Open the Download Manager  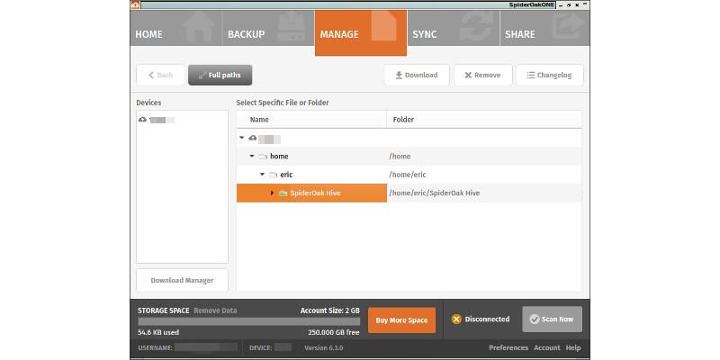coord(182,281)
